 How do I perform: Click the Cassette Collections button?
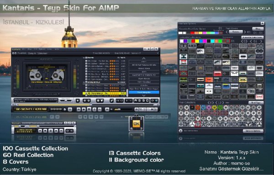[253, 37]
